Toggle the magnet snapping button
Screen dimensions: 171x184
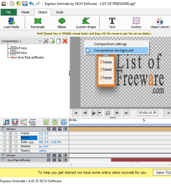coord(15,122)
